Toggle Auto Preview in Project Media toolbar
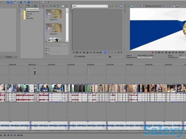 coord(58,6)
